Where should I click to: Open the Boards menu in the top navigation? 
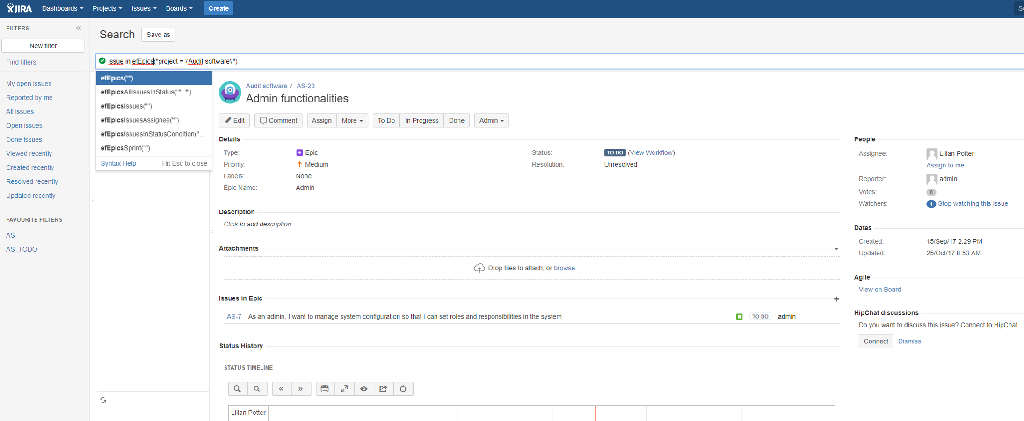click(179, 8)
